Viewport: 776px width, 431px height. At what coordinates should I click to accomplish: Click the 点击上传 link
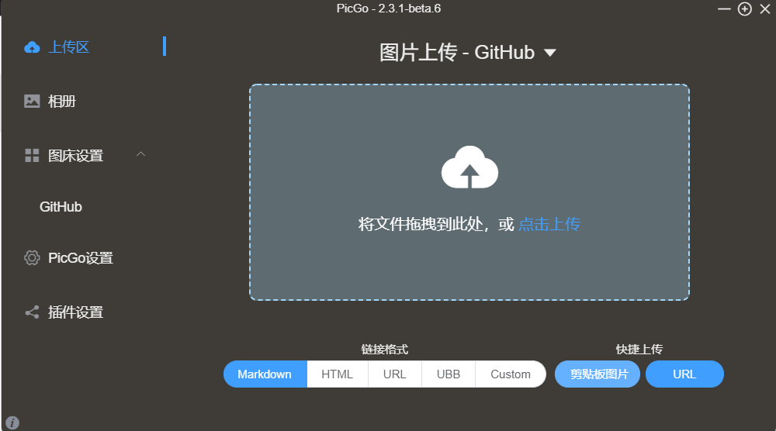[549, 224]
